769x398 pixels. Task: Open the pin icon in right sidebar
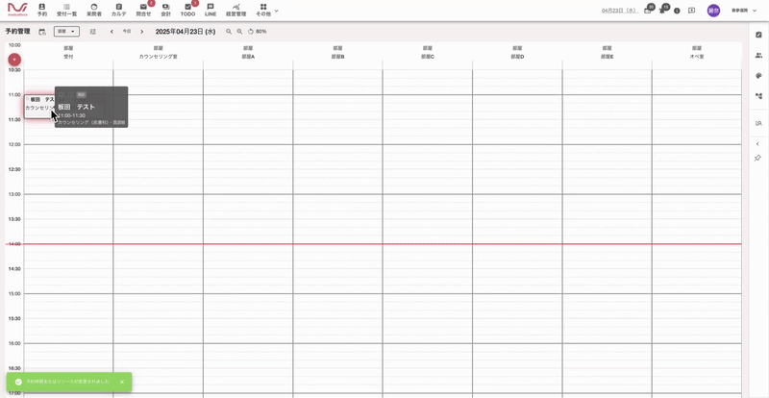pos(757,158)
